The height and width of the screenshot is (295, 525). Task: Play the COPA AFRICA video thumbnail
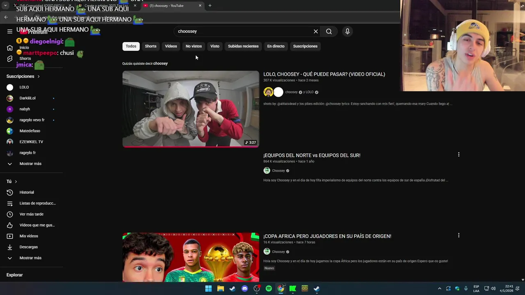coord(191,257)
